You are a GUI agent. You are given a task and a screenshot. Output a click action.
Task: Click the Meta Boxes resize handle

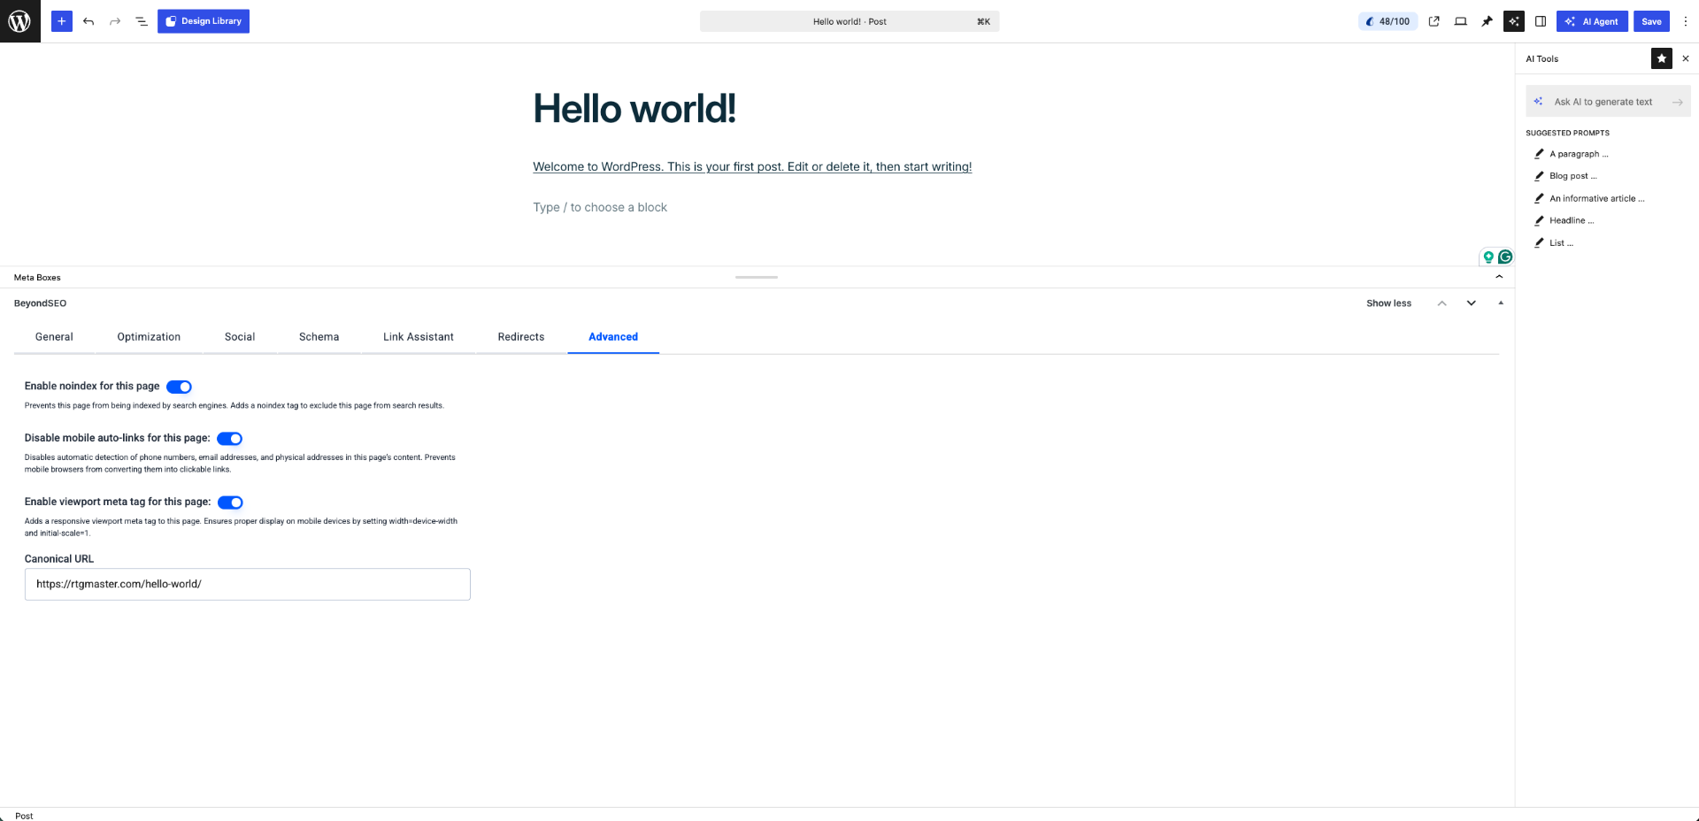757,277
